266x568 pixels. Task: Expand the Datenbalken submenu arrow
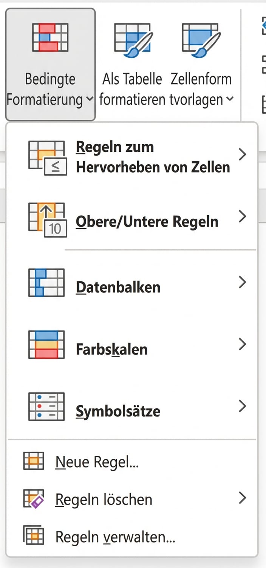point(243,282)
